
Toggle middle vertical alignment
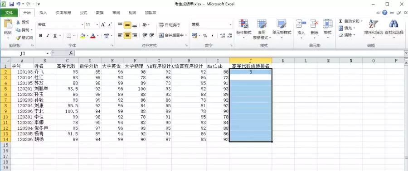[127, 25]
